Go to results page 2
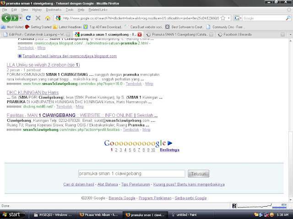Screen dimensions: 293x219 coord(116,150)
